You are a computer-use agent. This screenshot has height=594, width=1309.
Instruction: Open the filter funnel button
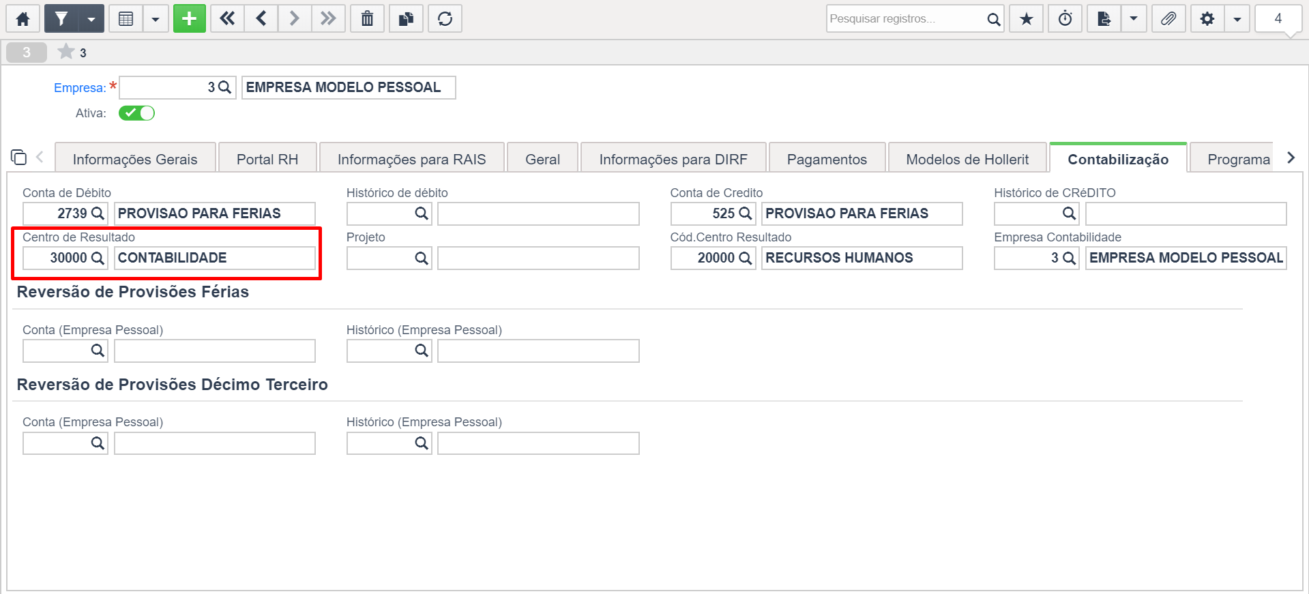click(61, 18)
